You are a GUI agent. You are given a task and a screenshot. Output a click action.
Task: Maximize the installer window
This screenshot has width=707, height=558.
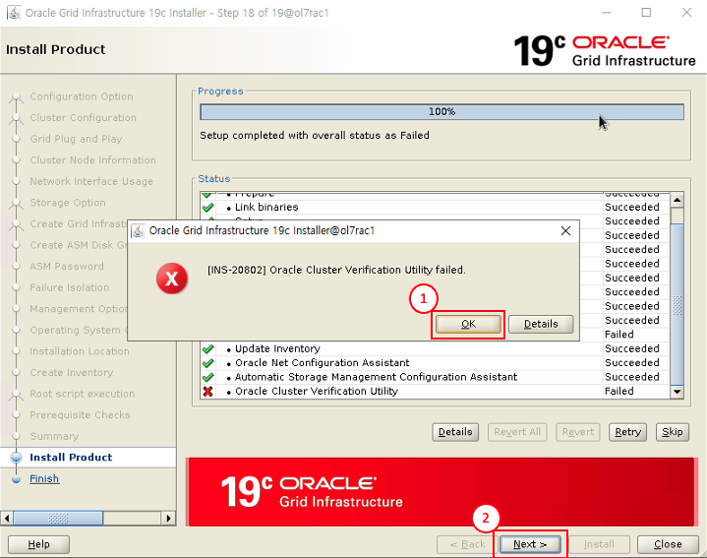tap(646, 13)
